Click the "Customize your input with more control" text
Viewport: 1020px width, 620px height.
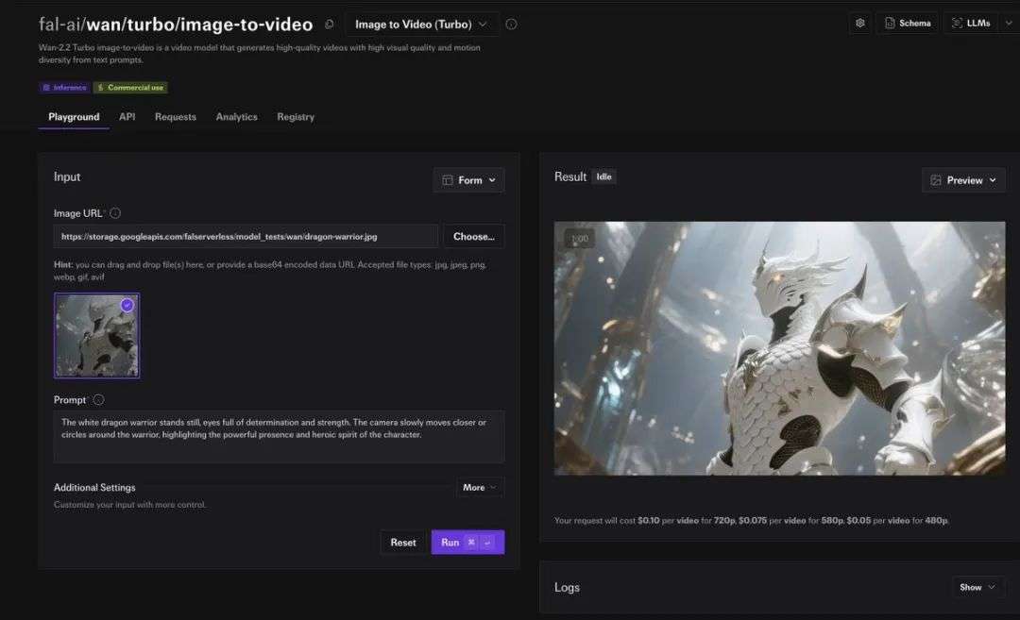pyautogui.click(x=129, y=505)
